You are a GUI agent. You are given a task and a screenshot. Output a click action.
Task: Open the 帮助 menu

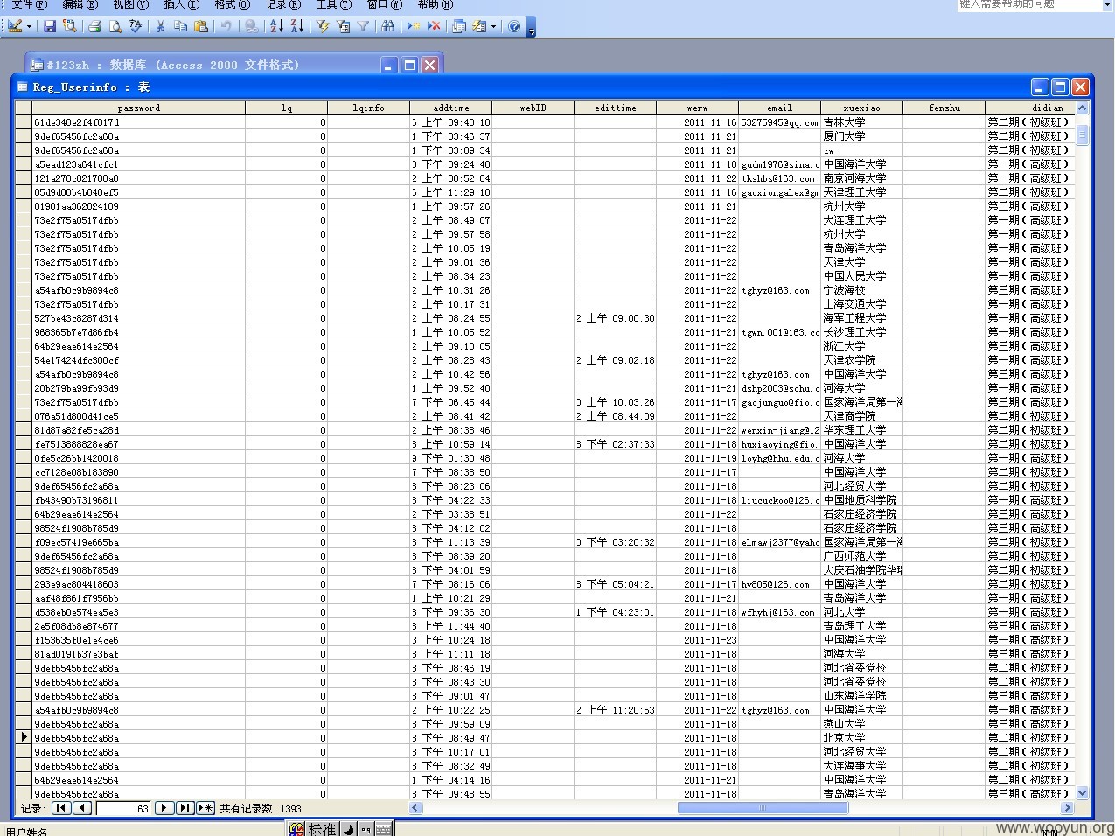[436, 4]
